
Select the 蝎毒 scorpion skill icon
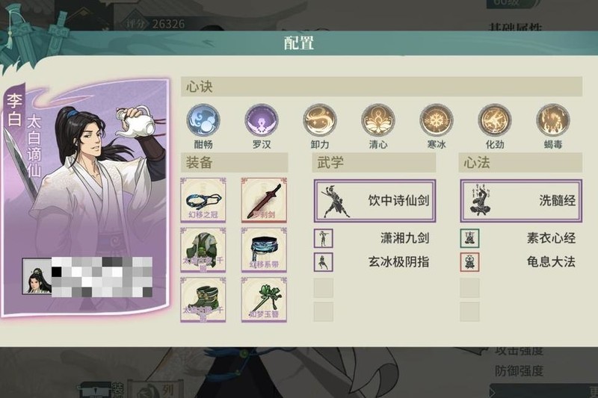click(x=553, y=121)
